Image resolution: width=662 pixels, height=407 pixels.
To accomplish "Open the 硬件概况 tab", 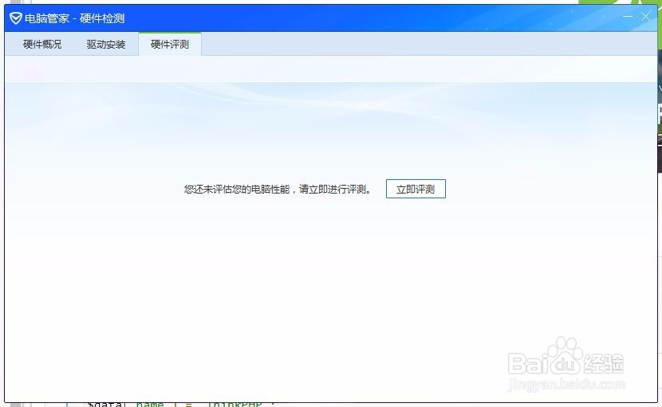I will tap(42, 45).
